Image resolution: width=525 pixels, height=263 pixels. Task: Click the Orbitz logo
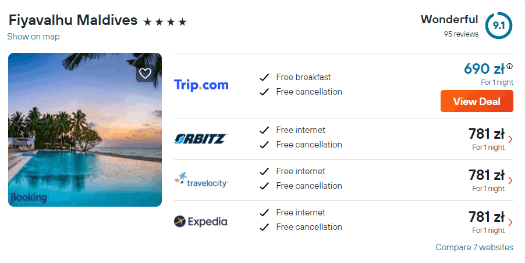click(x=201, y=139)
